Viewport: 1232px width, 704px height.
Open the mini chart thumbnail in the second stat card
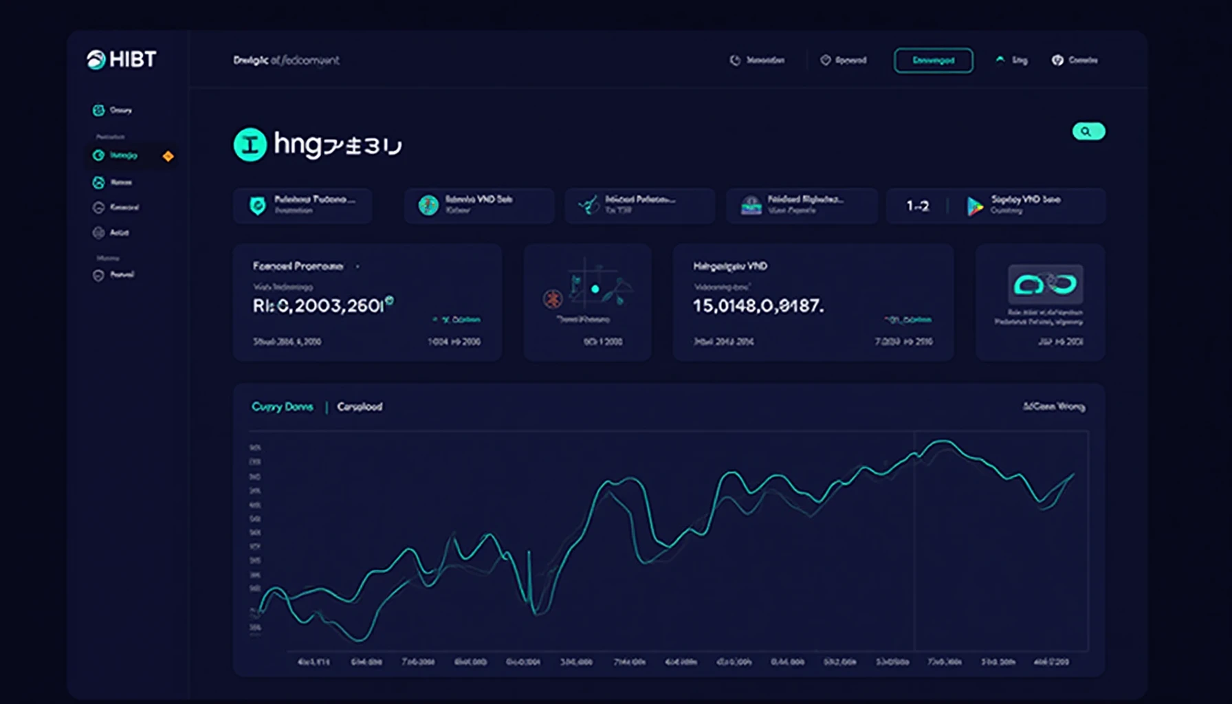[588, 288]
